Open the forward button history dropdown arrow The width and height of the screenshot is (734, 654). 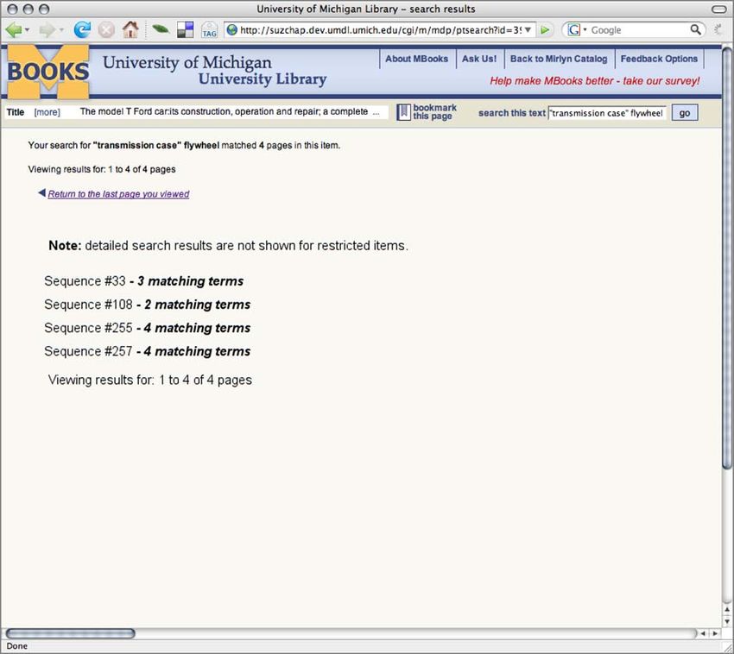pos(61,30)
